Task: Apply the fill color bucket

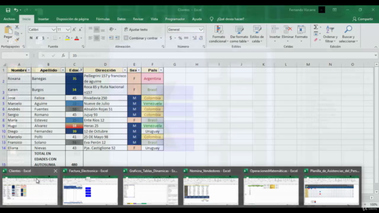Action: (x=68, y=38)
